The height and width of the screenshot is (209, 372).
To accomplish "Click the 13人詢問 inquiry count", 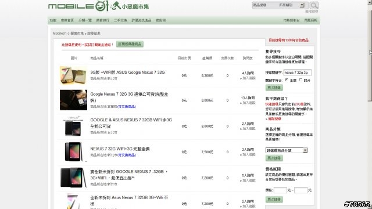I will click(248, 98).
